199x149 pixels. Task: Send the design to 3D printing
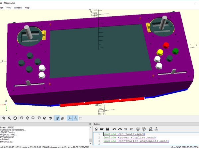[x=156, y=129]
